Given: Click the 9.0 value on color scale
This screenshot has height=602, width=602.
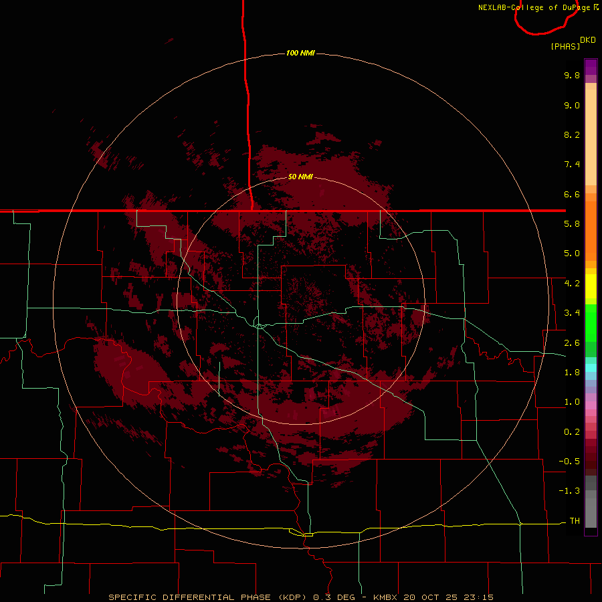Looking at the screenshot, I should pyautogui.click(x=572, y=105).
